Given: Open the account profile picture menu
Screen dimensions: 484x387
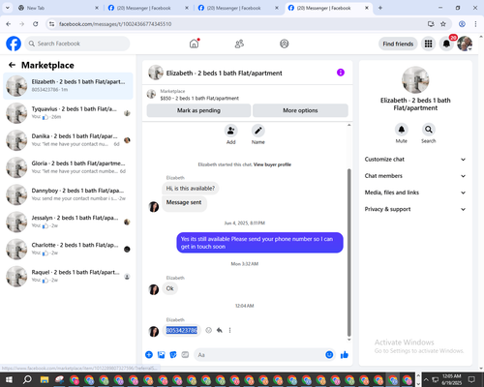Looking at the screenshot, I should pyautogui.click(x=465, y=44).
